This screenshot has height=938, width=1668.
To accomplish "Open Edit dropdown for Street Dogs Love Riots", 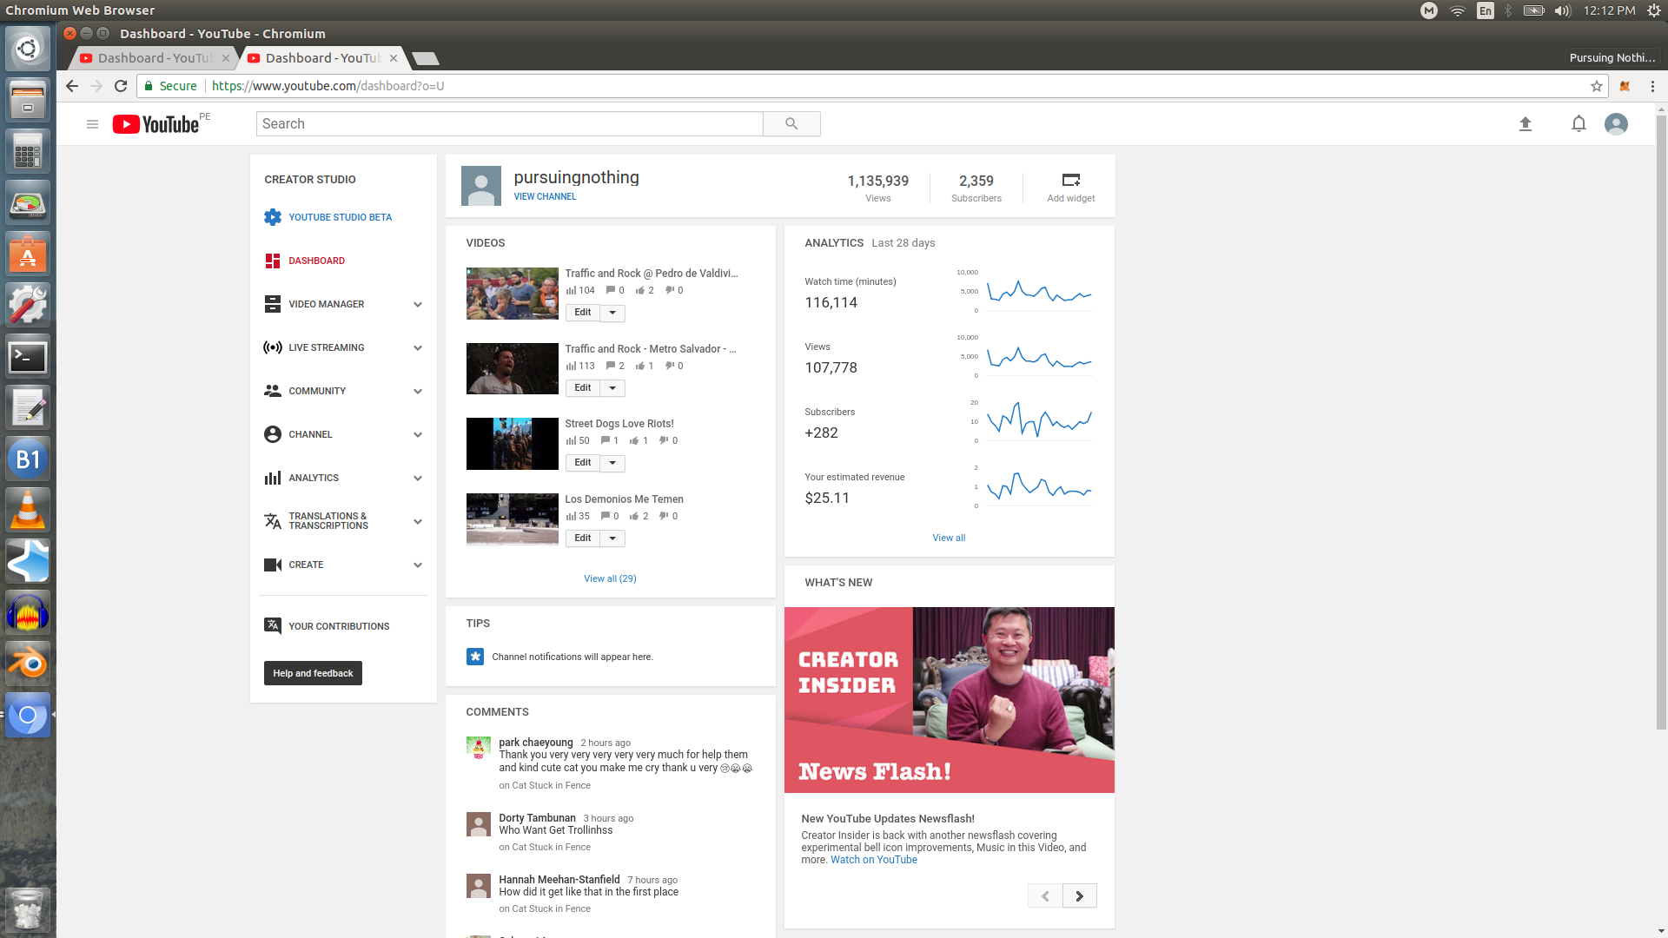I will pos(612,463).
